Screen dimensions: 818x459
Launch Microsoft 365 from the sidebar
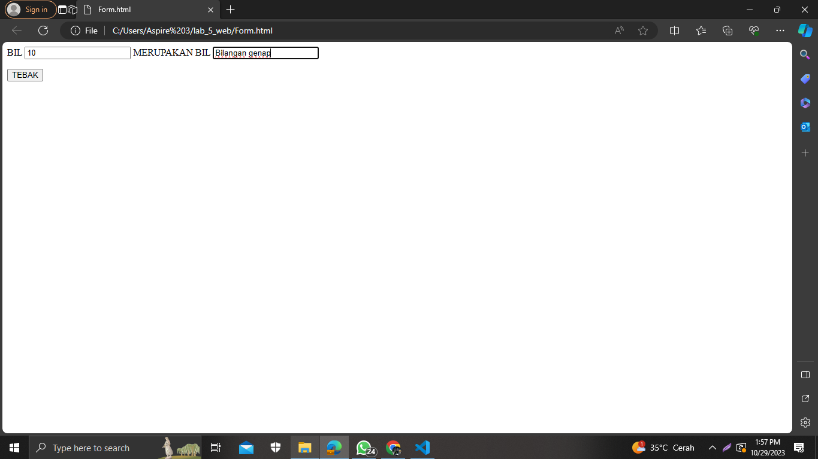pyautogui.click(x=805, y=102)
